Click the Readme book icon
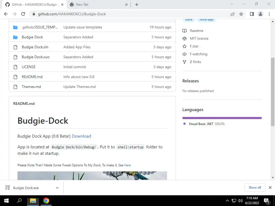 pyautogui.click(x=184, y=31)
